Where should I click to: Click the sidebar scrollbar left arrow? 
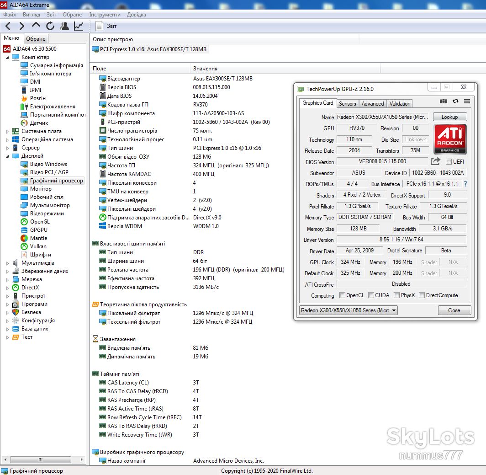pos(5,459)
